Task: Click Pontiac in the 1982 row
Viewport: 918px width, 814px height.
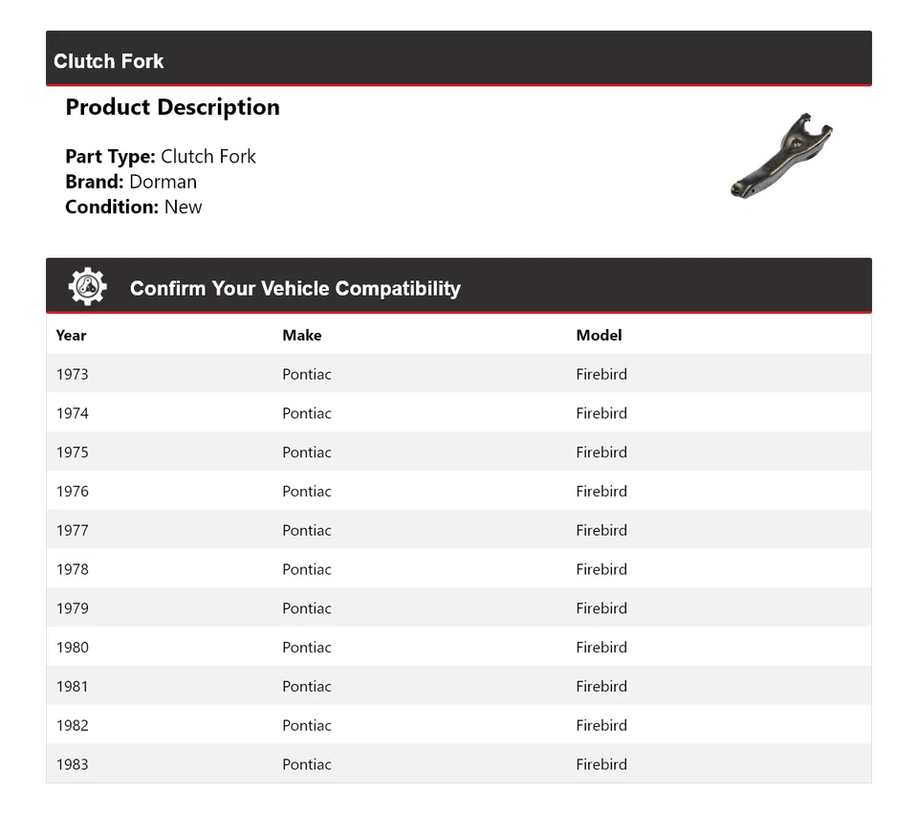Action: tap(307, 725)
